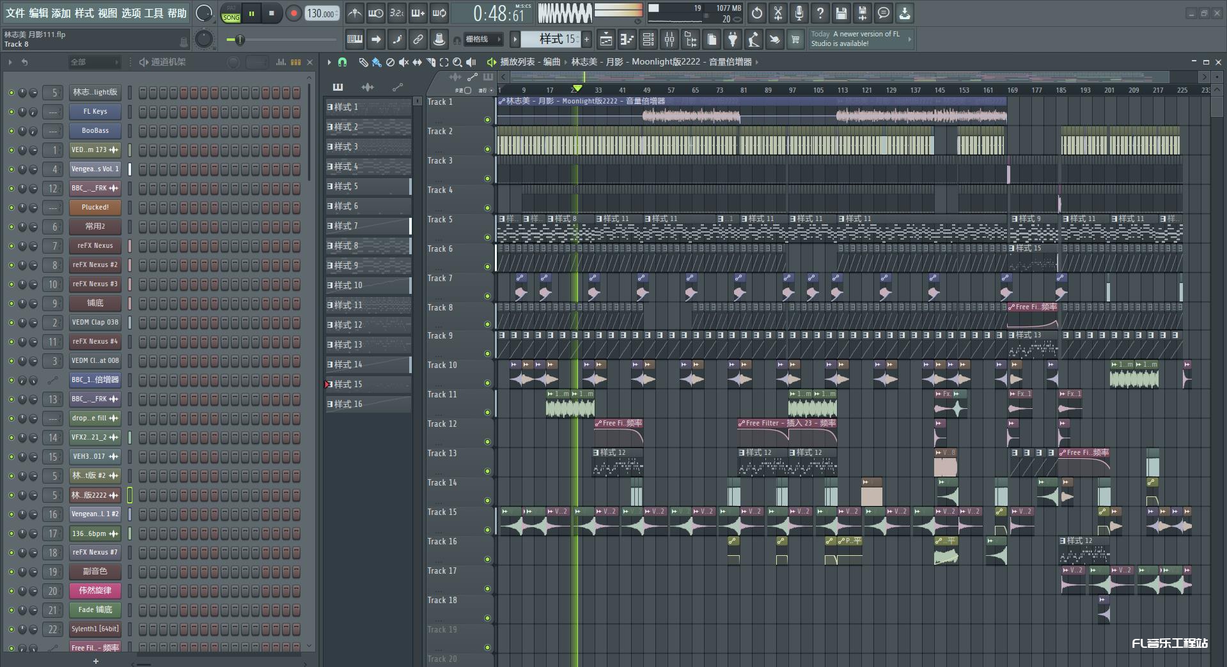1227x667 pixels.
Task: Arm the record button
Action: tap(293, 13)
